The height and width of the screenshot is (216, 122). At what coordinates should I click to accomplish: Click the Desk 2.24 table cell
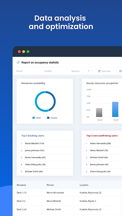click(x=22, y=210)
